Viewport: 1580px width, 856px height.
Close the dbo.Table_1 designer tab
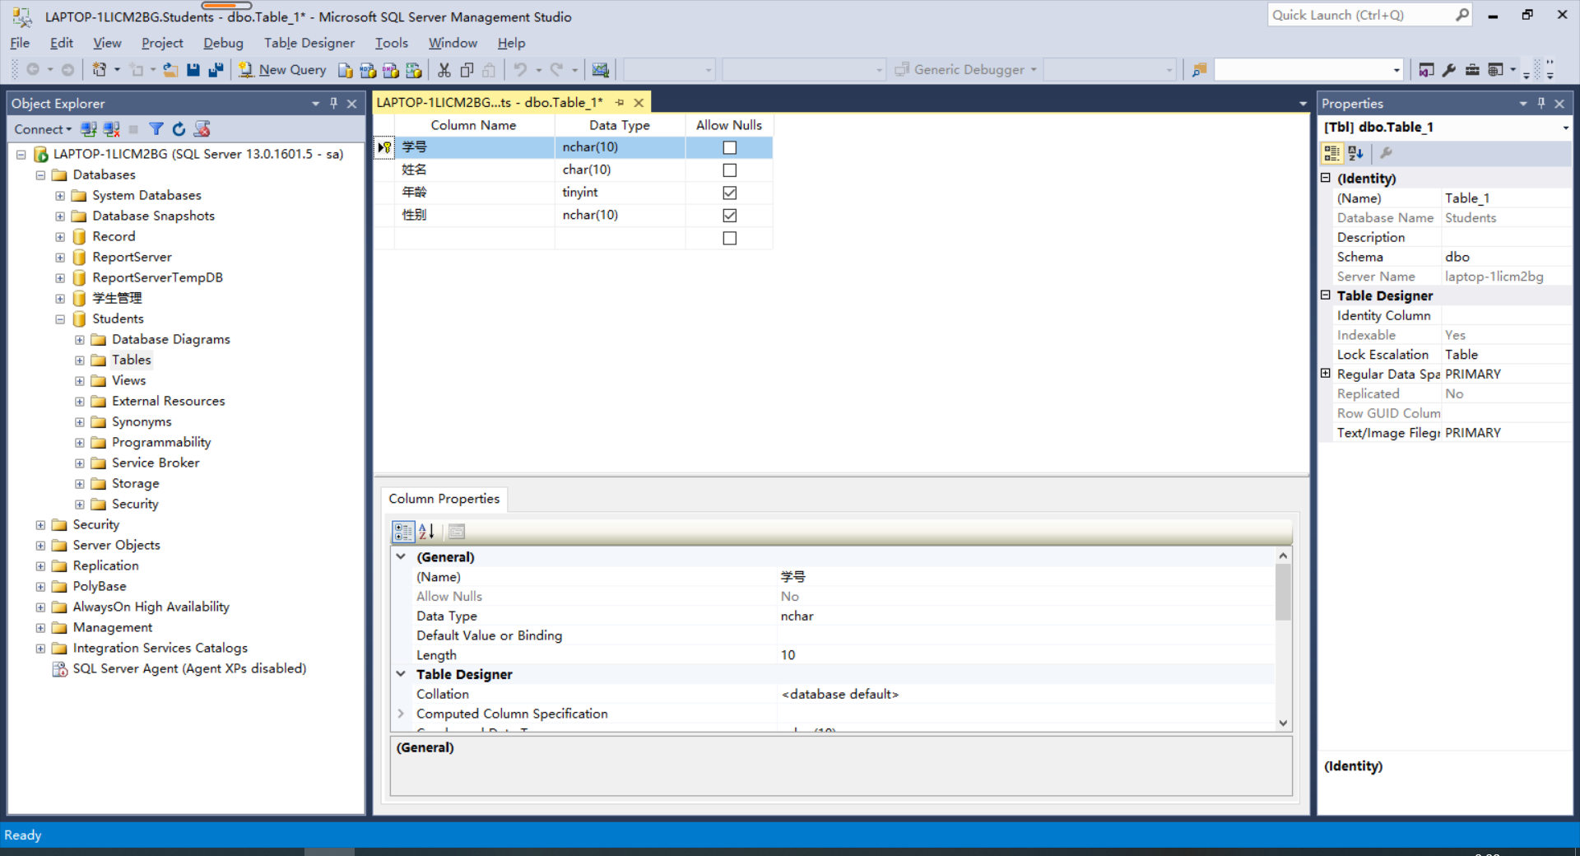coord(639,103)
